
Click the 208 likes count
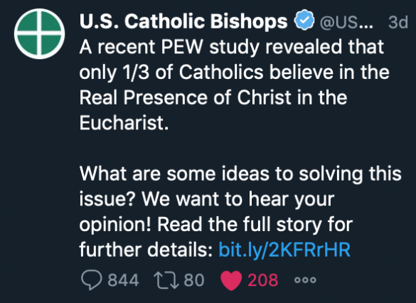point(263,280)
